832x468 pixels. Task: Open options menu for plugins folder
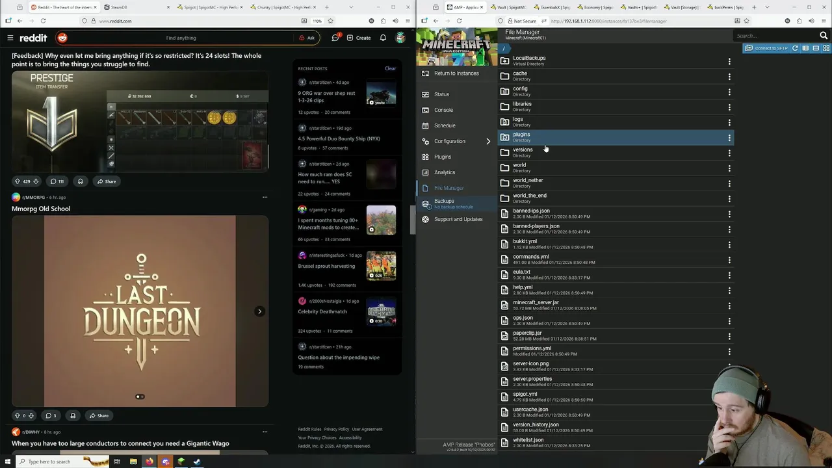729,137
